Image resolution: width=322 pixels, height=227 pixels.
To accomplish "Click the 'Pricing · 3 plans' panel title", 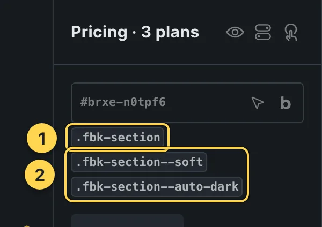I will pyautogui.click(x=135, y=32).
